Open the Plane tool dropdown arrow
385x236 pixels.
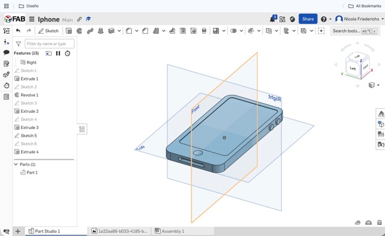(276, 31)
